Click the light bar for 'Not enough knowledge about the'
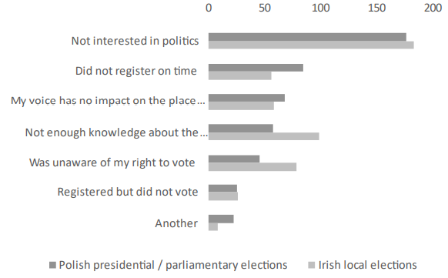The height and width of the screenshot is (278, 448). pos(264,136)
